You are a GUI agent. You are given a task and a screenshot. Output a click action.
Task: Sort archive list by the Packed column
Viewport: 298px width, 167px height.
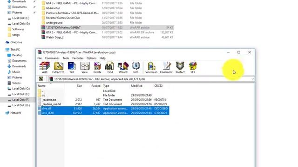(96, 86)
